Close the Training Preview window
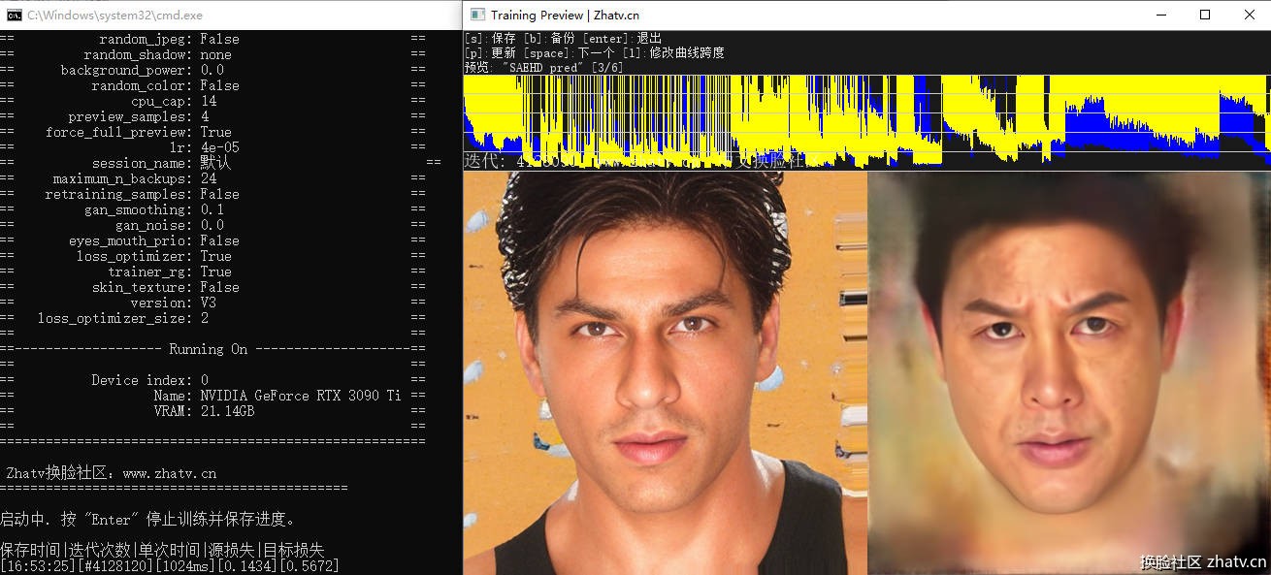The width and height of the screenshot is (1271, 575). coord(1250,15)
